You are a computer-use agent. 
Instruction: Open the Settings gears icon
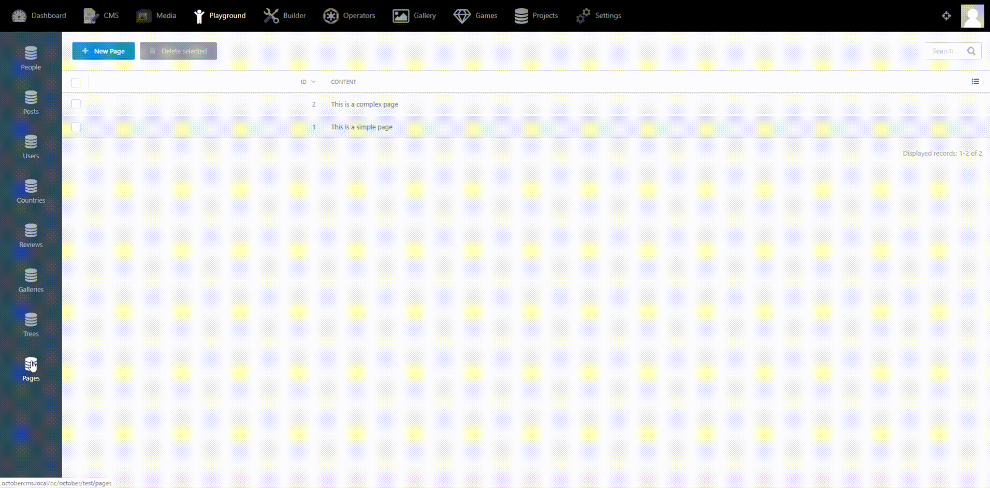pyautogui.click(x=583, y=16)
